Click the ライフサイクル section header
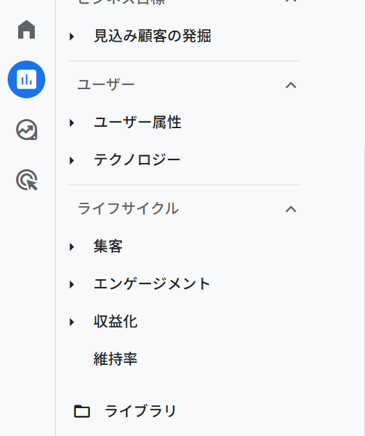Screen dimensions: 365x436 click(x=128, y=208)
